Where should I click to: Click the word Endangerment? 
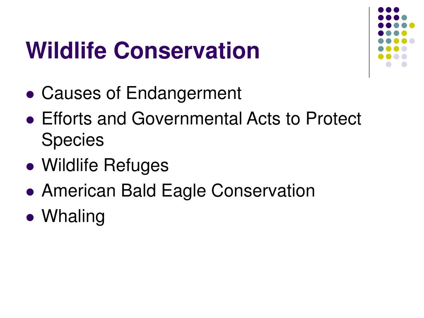tap(183, 93)
